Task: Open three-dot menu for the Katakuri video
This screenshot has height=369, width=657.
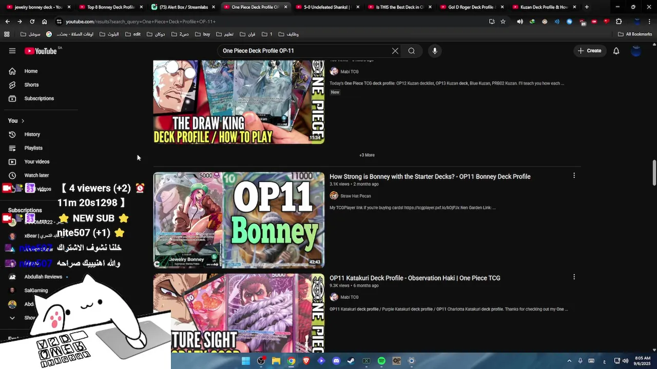Action: tap(574, 277)
